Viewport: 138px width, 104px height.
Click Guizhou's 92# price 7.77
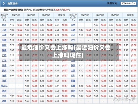point(27,71)
